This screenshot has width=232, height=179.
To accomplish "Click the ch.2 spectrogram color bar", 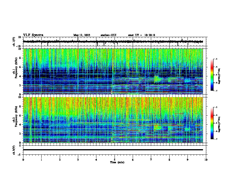I will pyautogui.click(x=212, y=123).
